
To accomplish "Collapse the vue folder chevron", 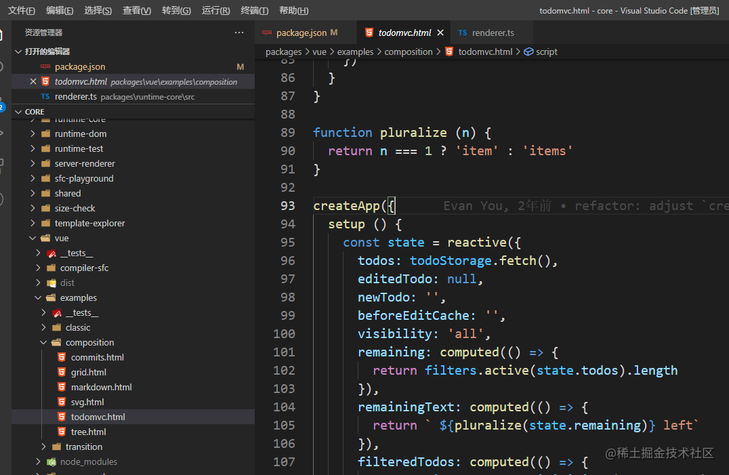I will click(33, 238).
